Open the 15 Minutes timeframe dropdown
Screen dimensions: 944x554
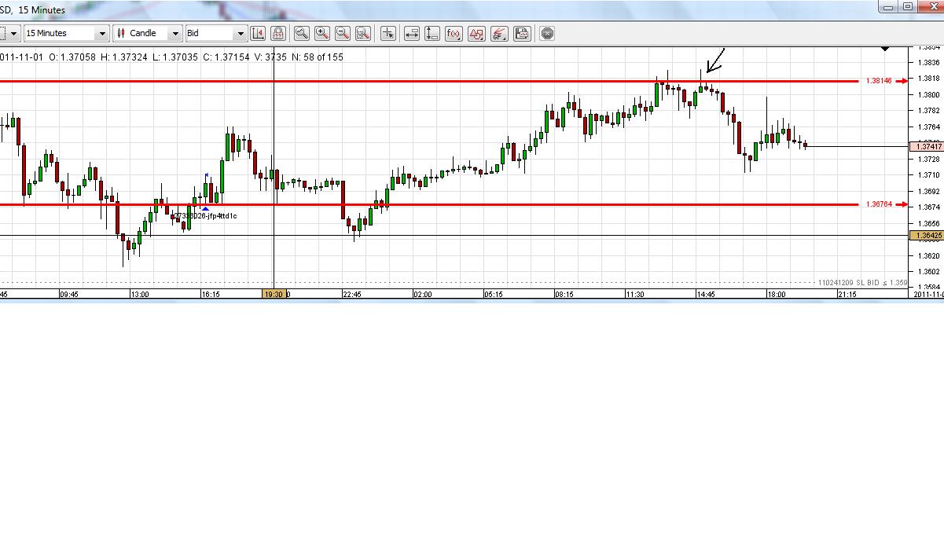[x=67, y=33]
